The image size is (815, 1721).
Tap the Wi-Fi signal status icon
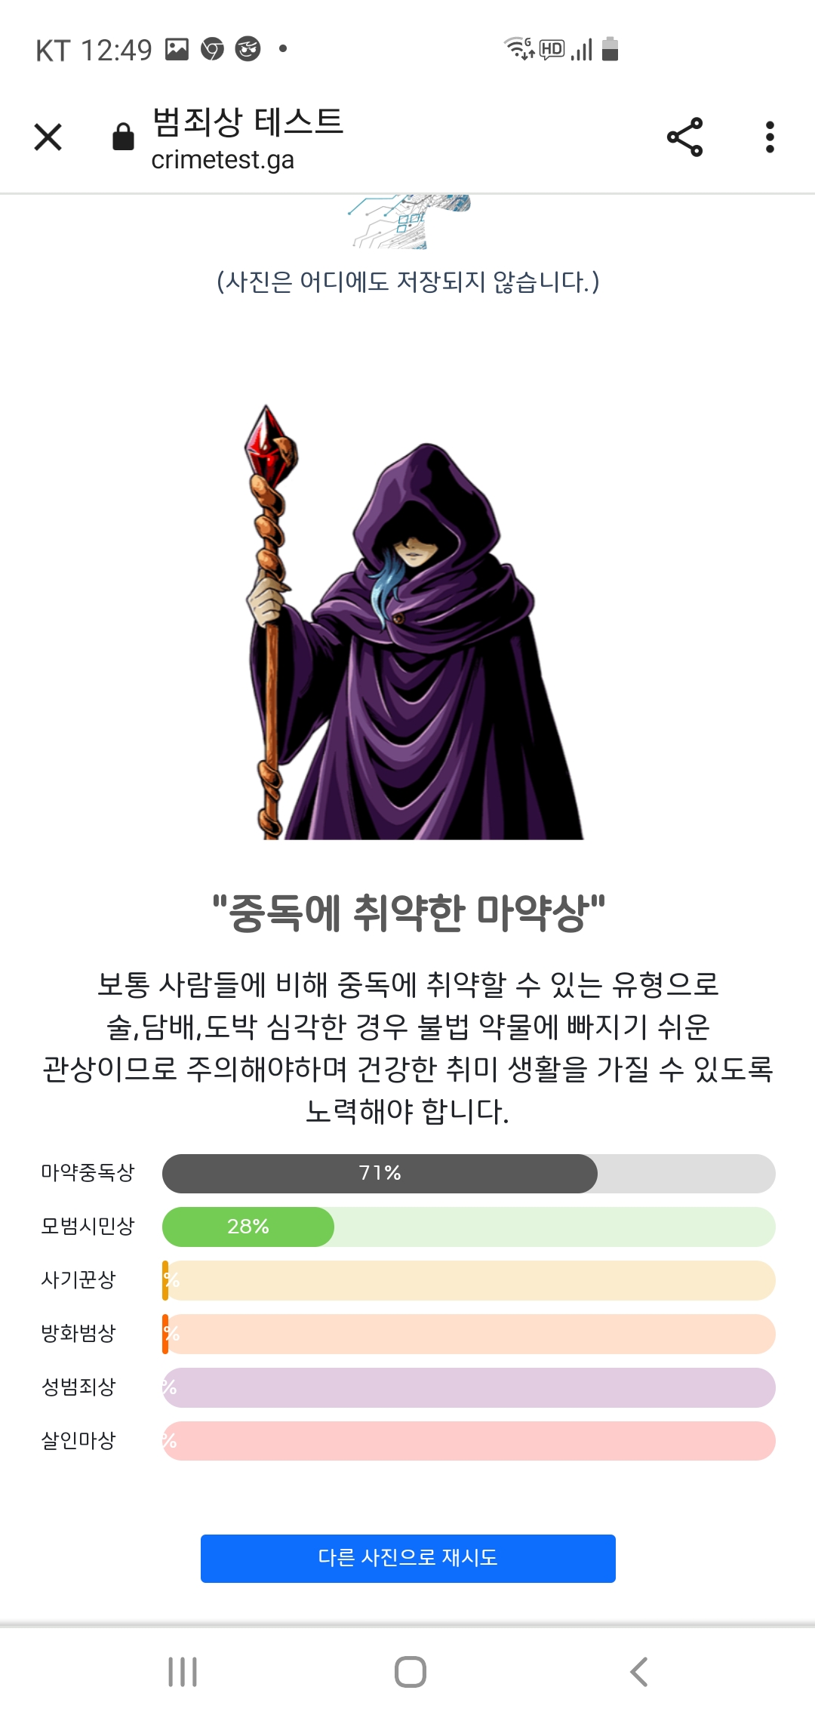click(x=518, y=49)
